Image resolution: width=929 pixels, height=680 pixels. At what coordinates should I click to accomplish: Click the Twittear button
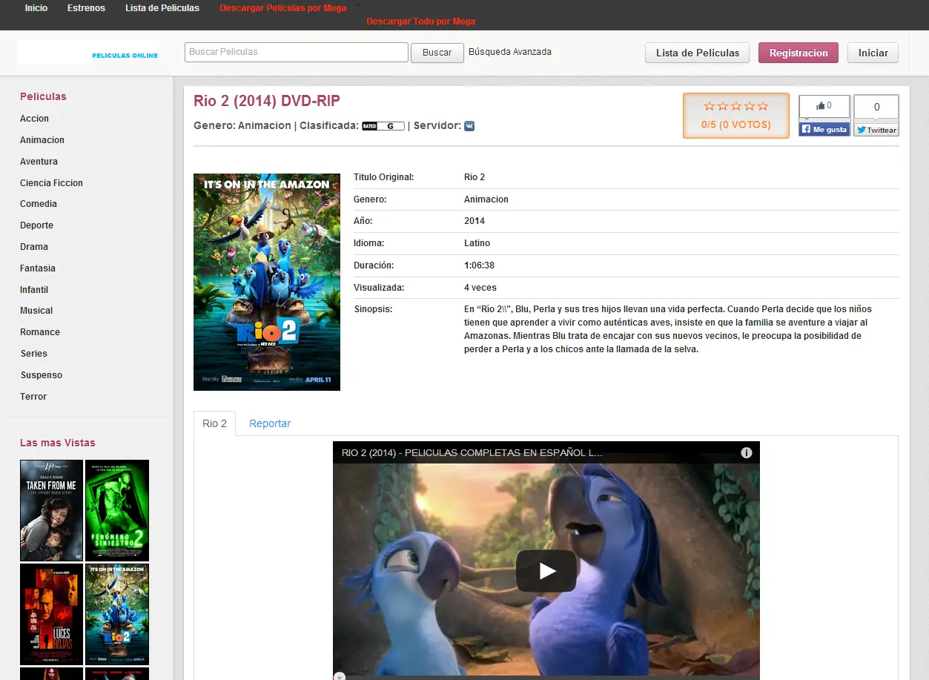point(876,130)
